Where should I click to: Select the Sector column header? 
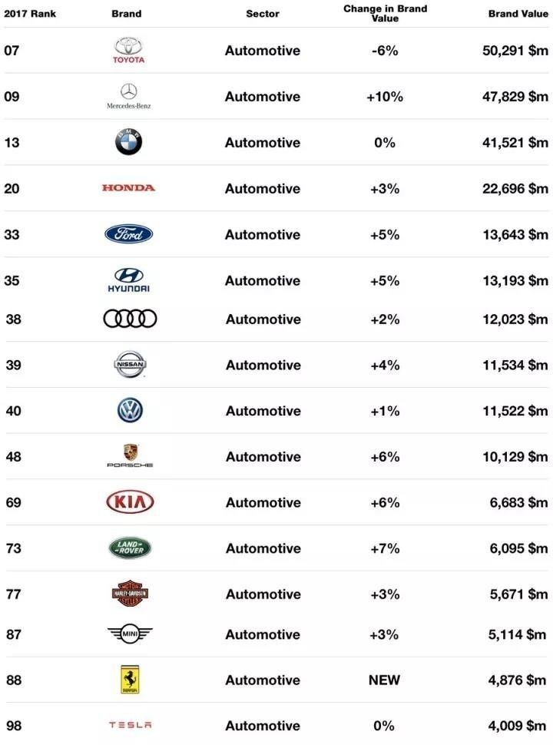262,14
